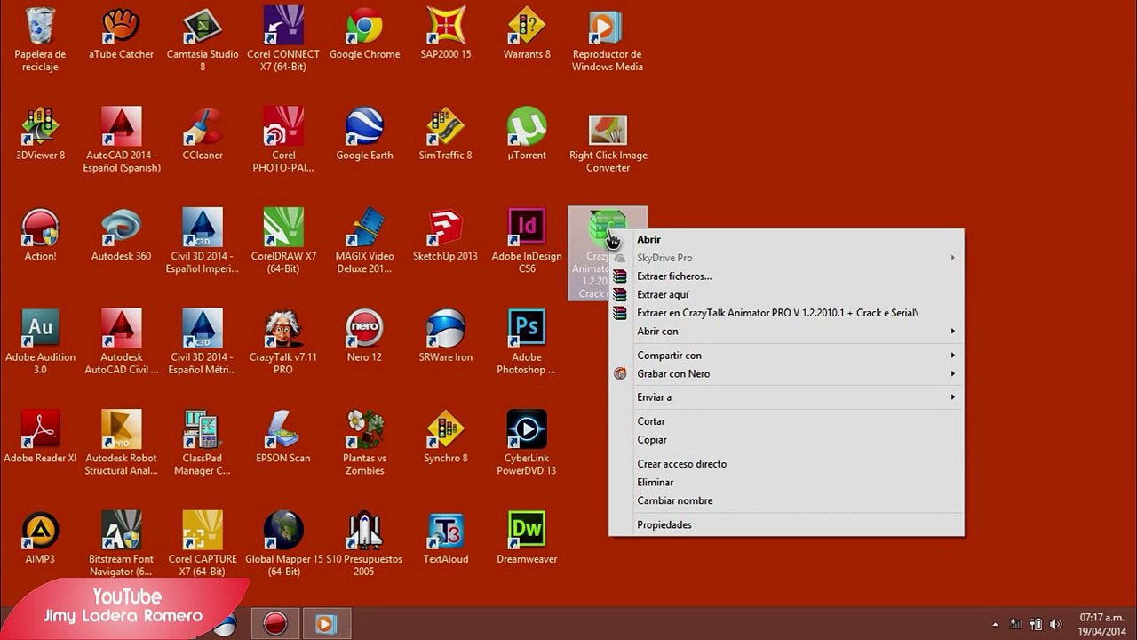Select the EPSON Scan shortcut

coord(283,437)
